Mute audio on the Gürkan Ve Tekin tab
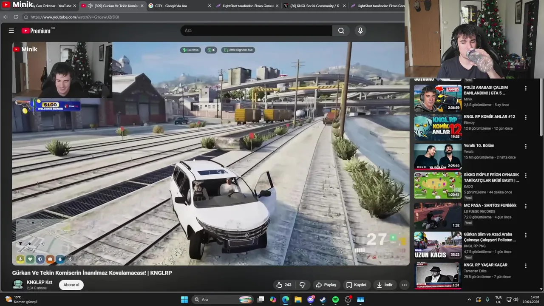The width and height of the screenshot is (544, 306). tap(90, 6)
